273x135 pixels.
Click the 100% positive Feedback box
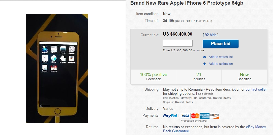point(153,77)
